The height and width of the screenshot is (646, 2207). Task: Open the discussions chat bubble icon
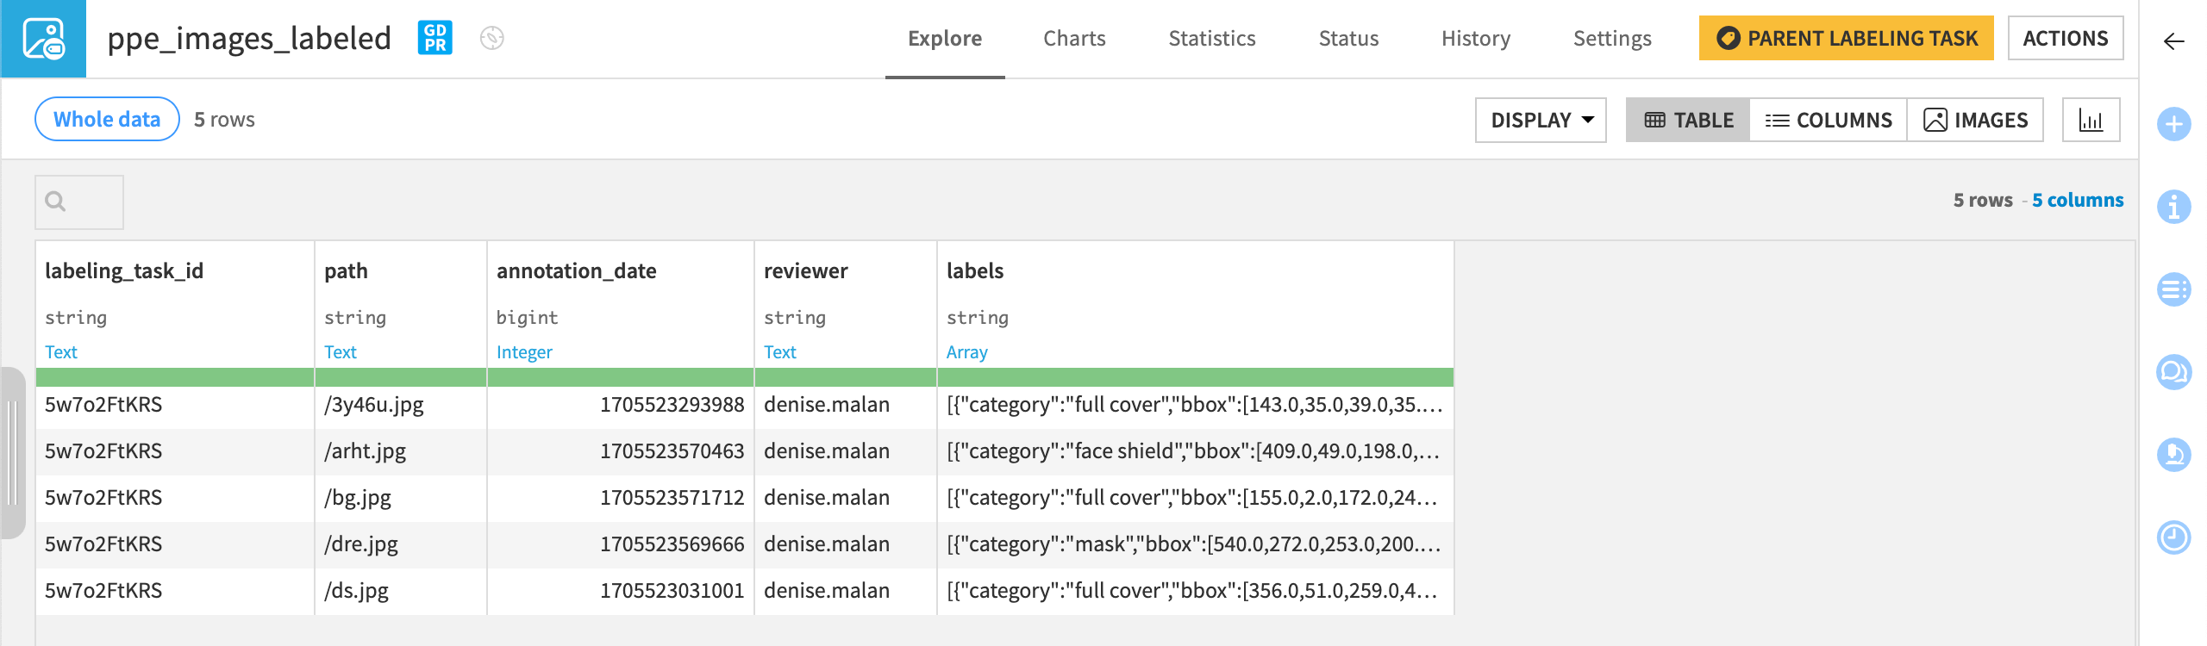pos(2173,372)
